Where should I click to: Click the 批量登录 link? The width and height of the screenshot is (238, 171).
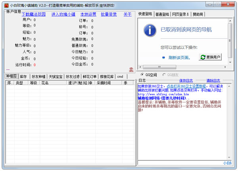click(x=109, y=14)
